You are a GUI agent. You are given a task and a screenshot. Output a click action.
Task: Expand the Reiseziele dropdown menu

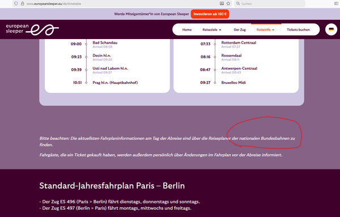point(212,29)
